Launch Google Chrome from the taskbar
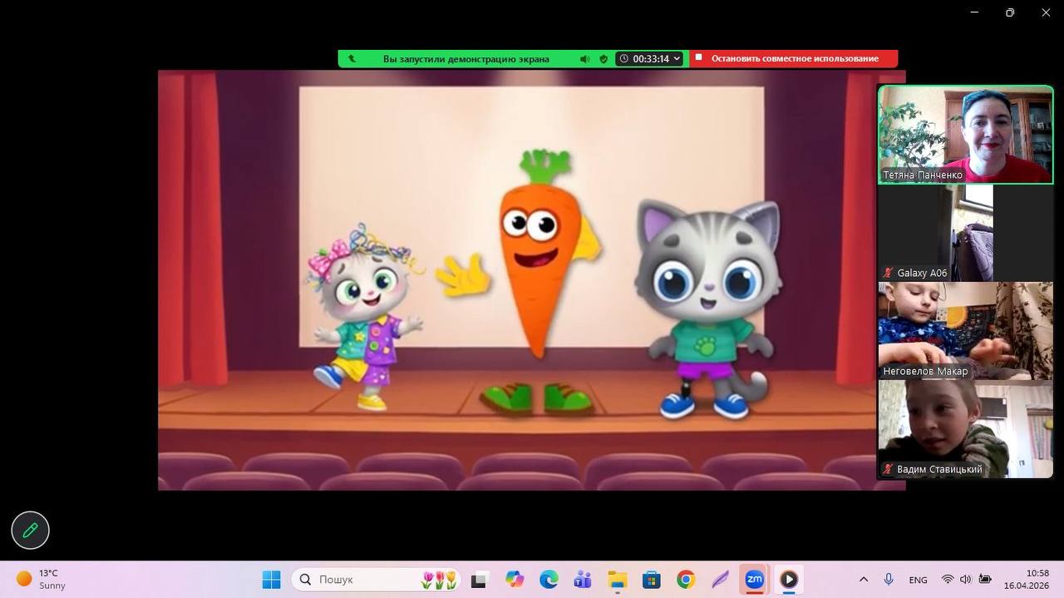This screenshot has width=1064, height=598. coord(685,580)
